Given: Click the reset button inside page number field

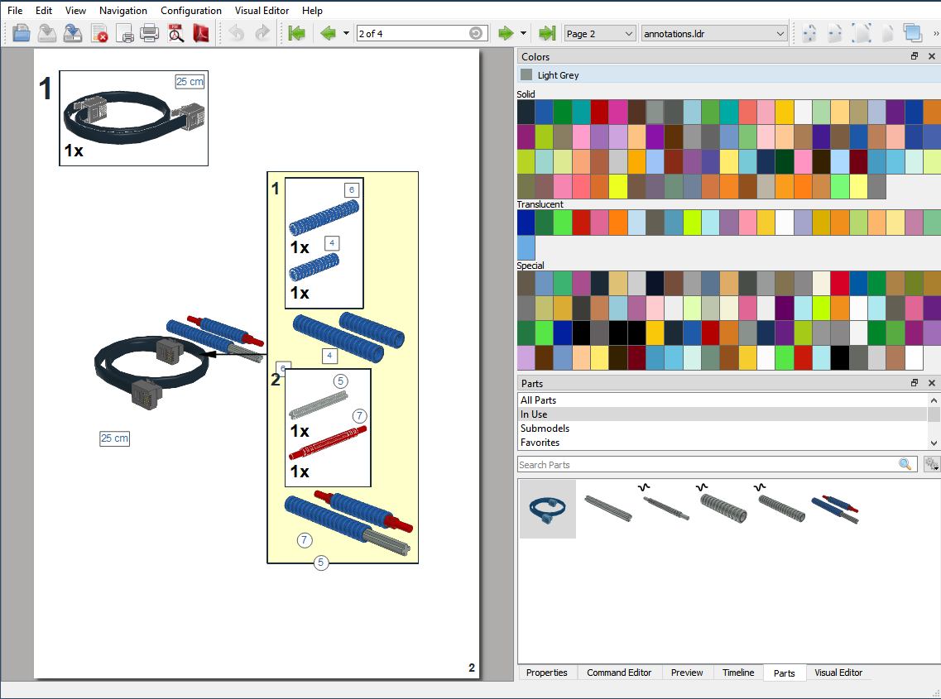Looking at the screenshot, I should point(475,33).
